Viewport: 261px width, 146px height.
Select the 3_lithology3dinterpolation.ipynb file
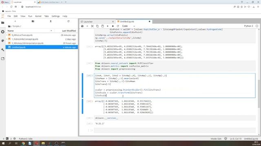(42, 43)
